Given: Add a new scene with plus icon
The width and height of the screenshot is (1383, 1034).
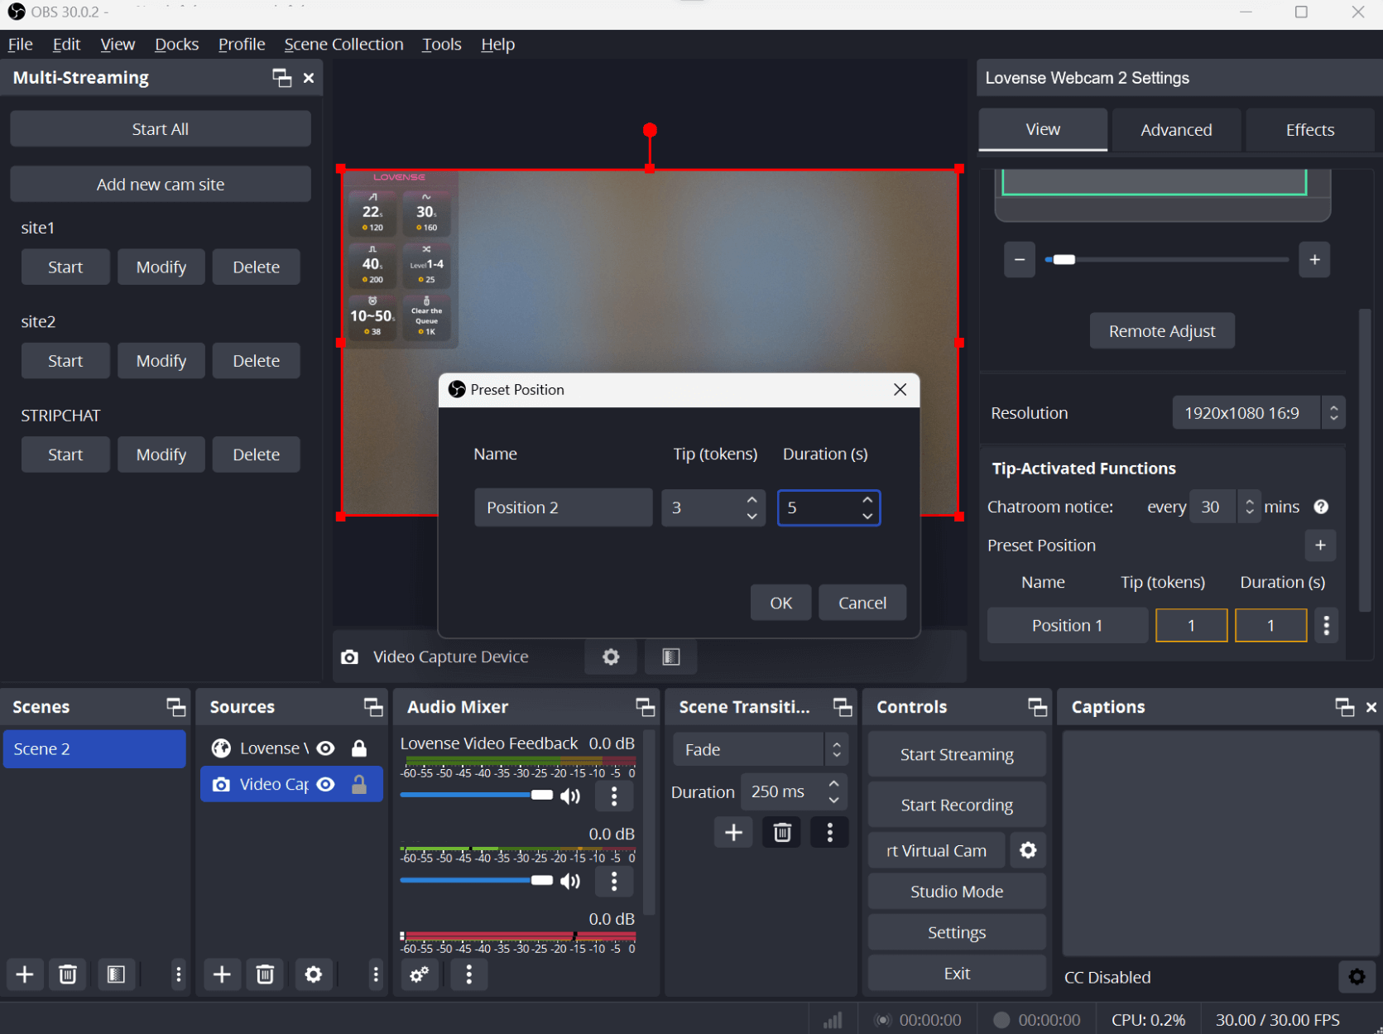Looking at the screenshot, I should pos(25,974).
